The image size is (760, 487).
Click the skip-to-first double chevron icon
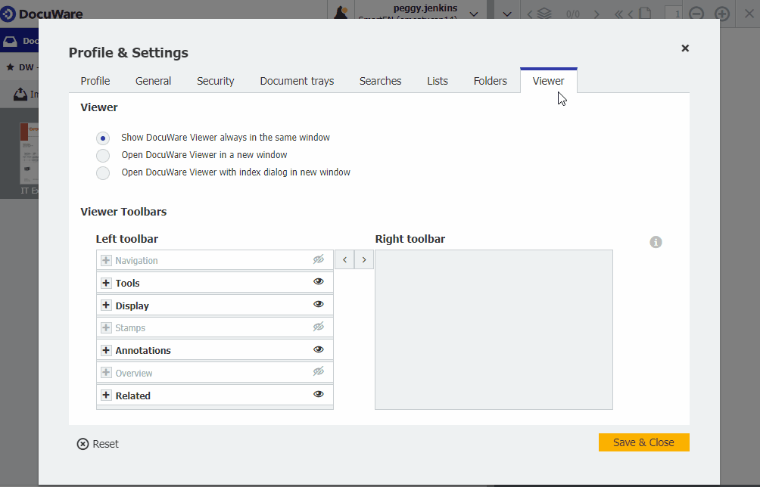pos(618,13)
